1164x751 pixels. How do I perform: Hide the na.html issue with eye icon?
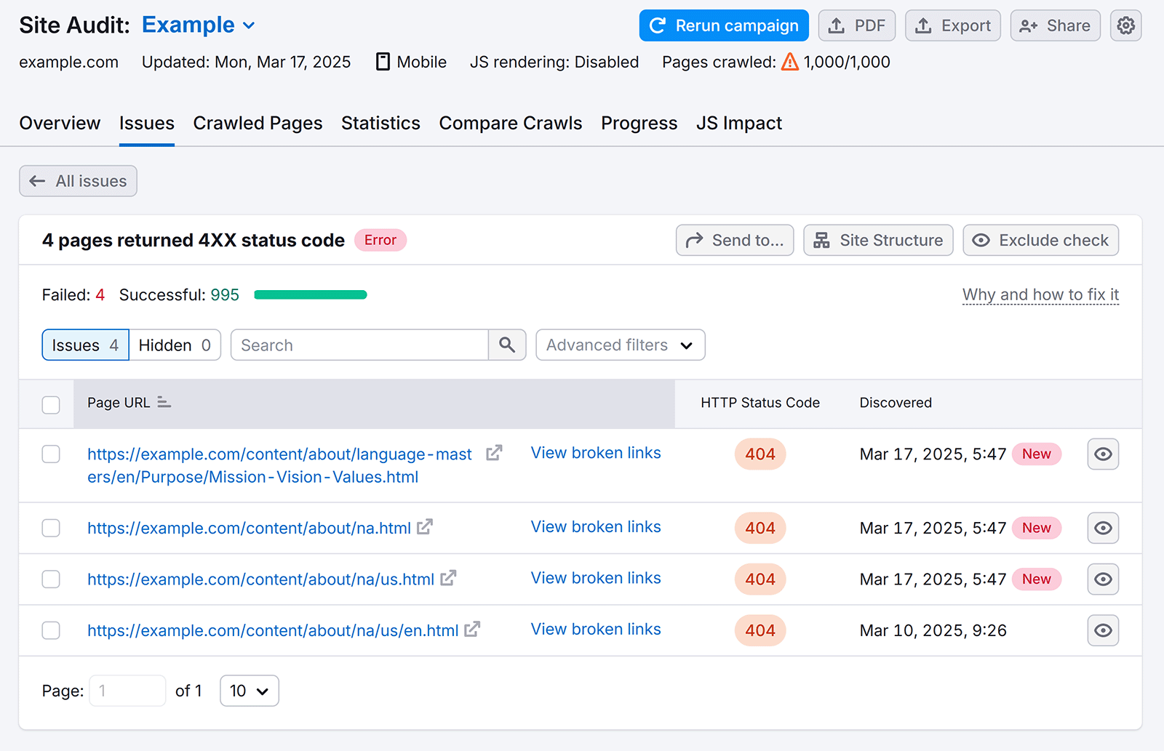pos(1103,528)
